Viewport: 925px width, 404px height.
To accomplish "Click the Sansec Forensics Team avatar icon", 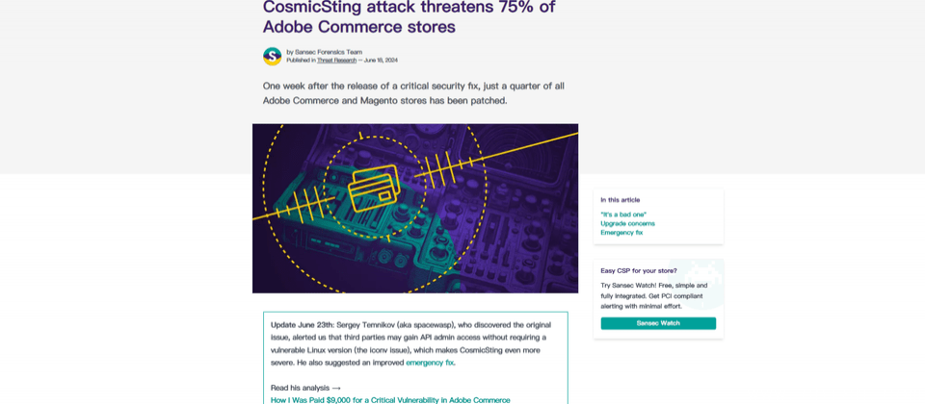I will click(x=272, y=56).
